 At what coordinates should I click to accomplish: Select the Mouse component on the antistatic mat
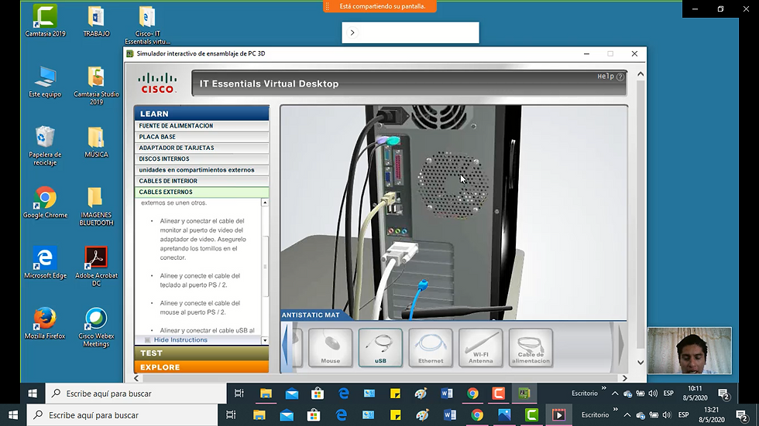coord(331,347)
